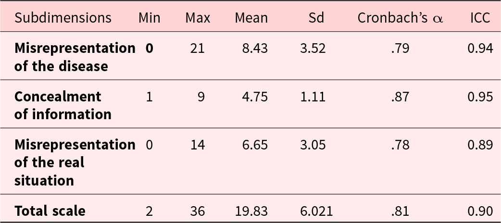This screenshot has width=501, height=223.
Task: Click the Total scale row label
Action: (50, 211)
